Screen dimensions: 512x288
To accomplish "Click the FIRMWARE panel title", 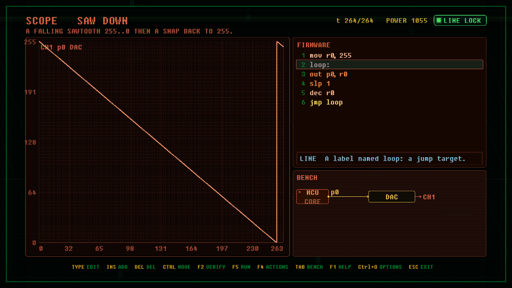I will pyautogui.click(x=314, y=45).
